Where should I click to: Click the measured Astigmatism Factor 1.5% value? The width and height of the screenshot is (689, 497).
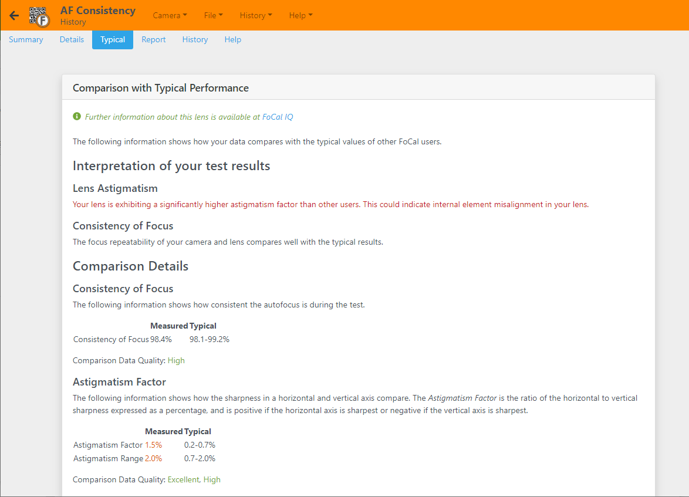click(x=154, y=445)
